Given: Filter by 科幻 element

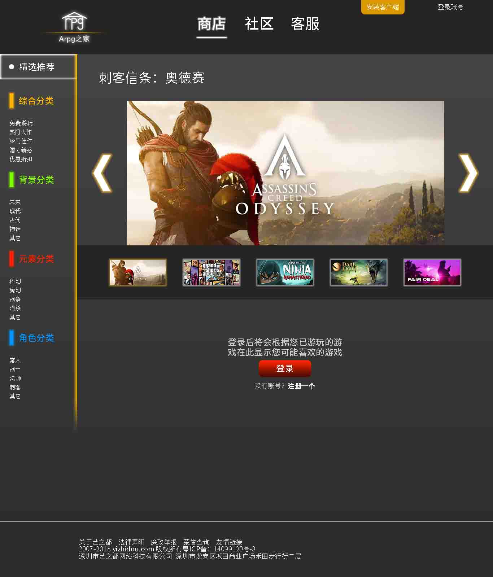Looking at the screenshot, I should [15, 281].
